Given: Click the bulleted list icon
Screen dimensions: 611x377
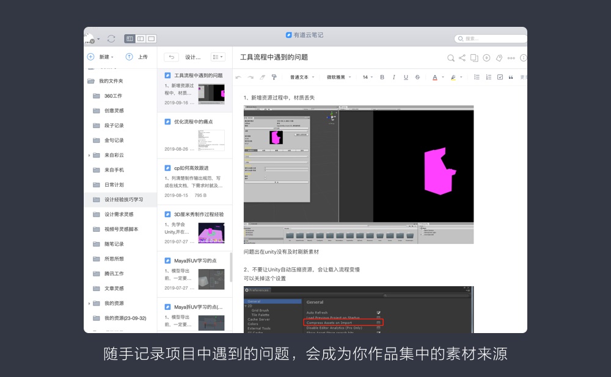Looking at the screenshot, I should (477, 77).
